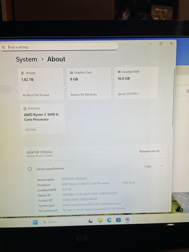
Task: Click the Product ID value 00326-10000-00000-AA361
Action: coord(80,199)
